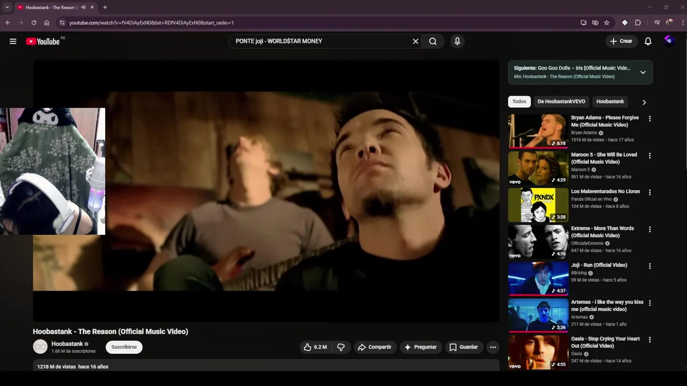The image size is (687, 386).
Task: Open options for Joji Run video
Action: click(649, 266)
